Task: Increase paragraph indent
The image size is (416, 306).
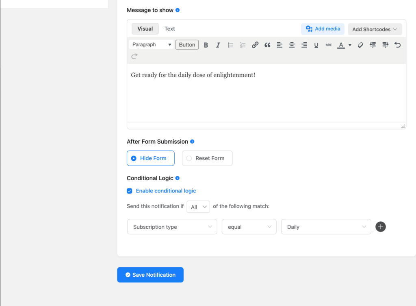Action: coord(385,45)
